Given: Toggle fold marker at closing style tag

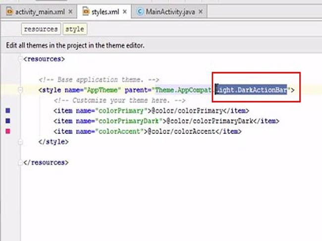Looking at the screenshot, I should click(x=20, y=142).
